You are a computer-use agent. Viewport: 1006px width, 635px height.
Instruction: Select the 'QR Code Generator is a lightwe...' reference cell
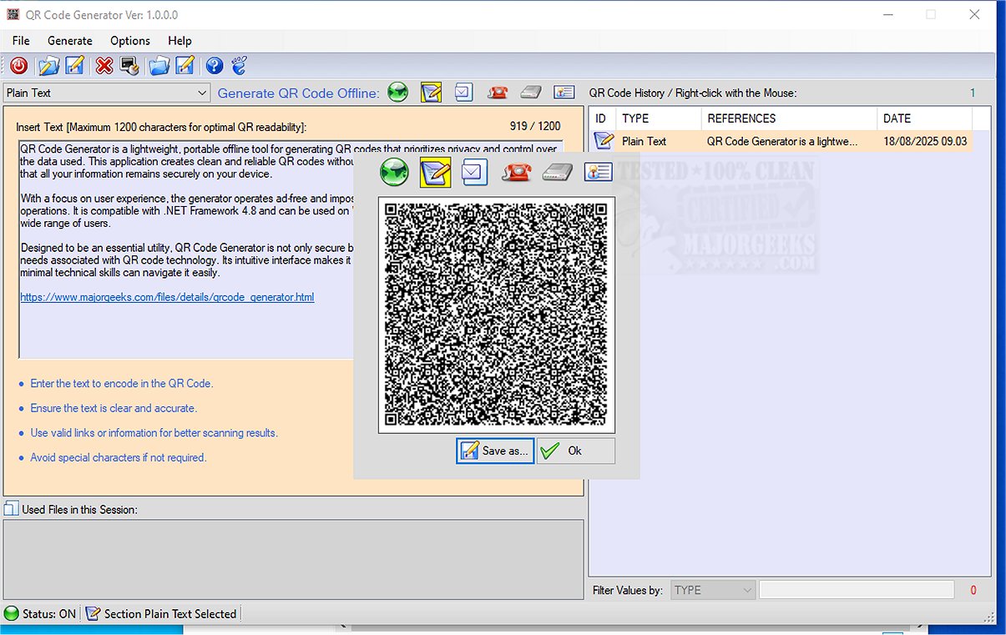(782, 141)
